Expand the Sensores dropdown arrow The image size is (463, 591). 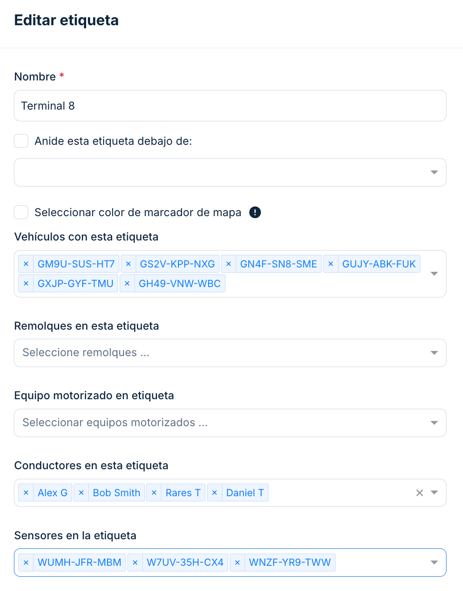click(x=434, y=563)
